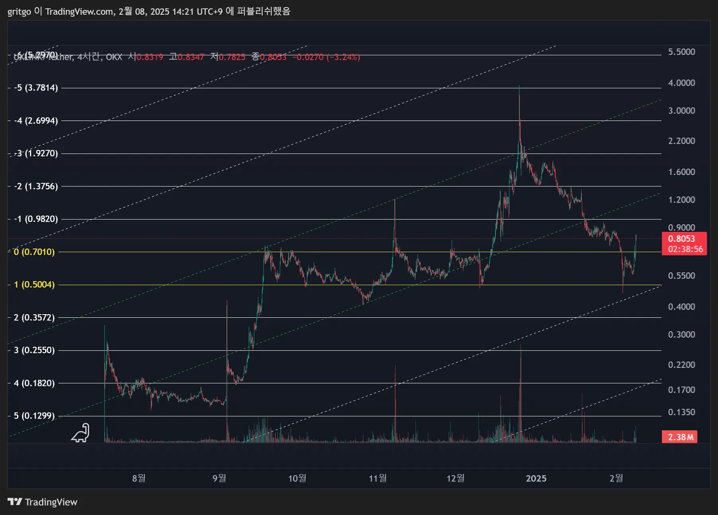
Task: Click the Fibonacci level label -5 (3.7814)
Action: point(36,87)
